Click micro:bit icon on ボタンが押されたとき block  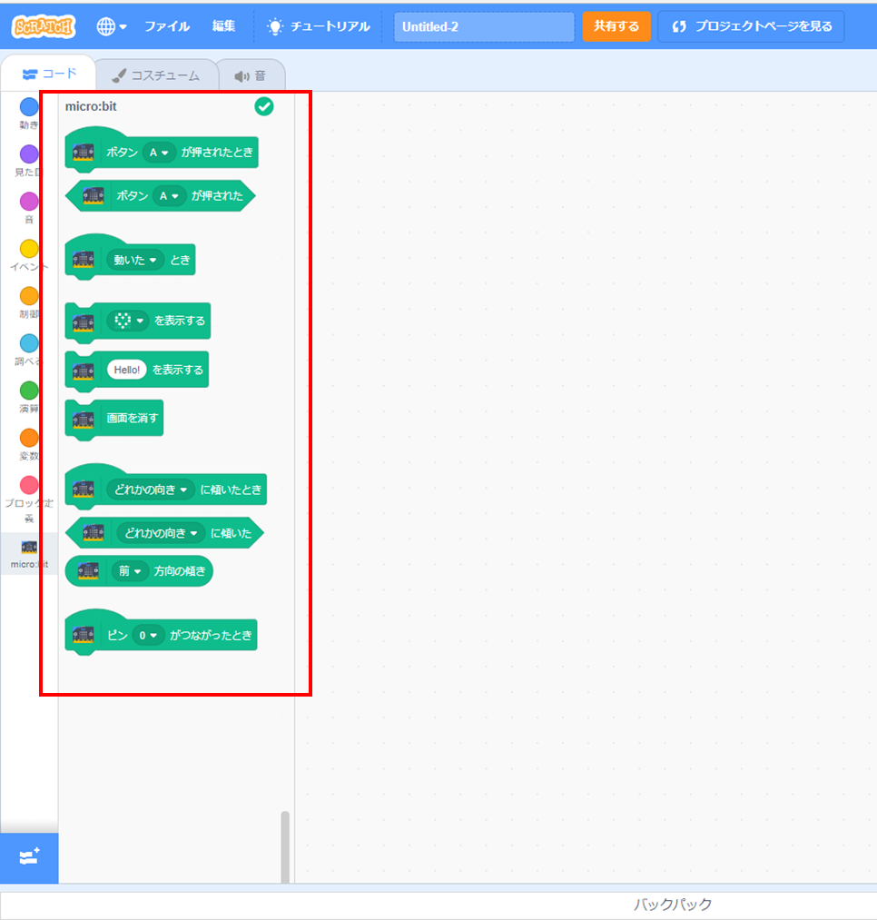tap(84, 153)
